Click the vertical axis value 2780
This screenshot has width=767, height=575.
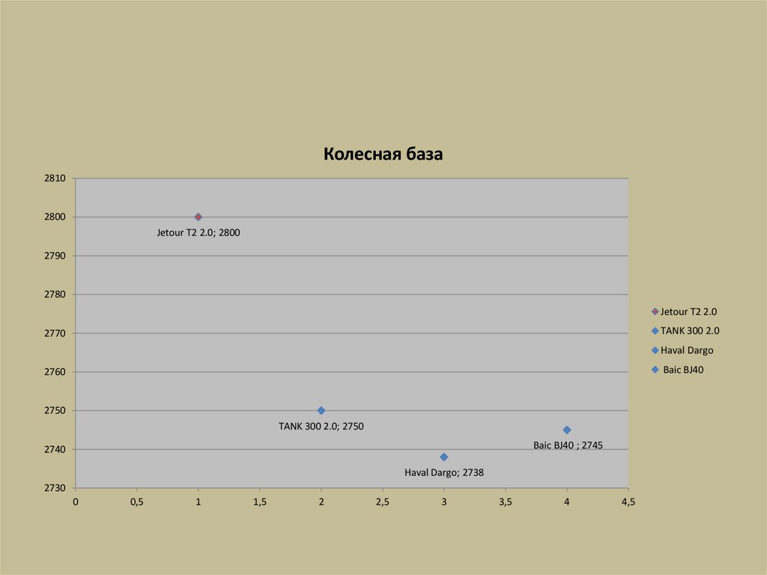tap(55, 295)
